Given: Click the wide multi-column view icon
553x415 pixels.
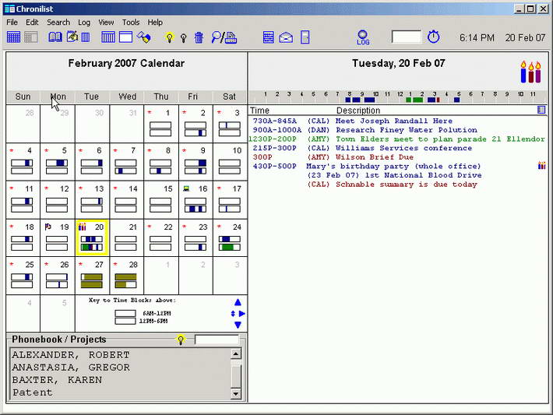Looking at the screenshot, I should (x=108, y=37).
